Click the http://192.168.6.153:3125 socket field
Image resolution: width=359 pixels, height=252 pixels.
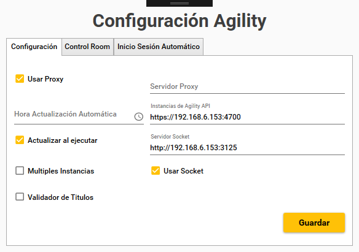pyautogui.click(x=247, y=148)
